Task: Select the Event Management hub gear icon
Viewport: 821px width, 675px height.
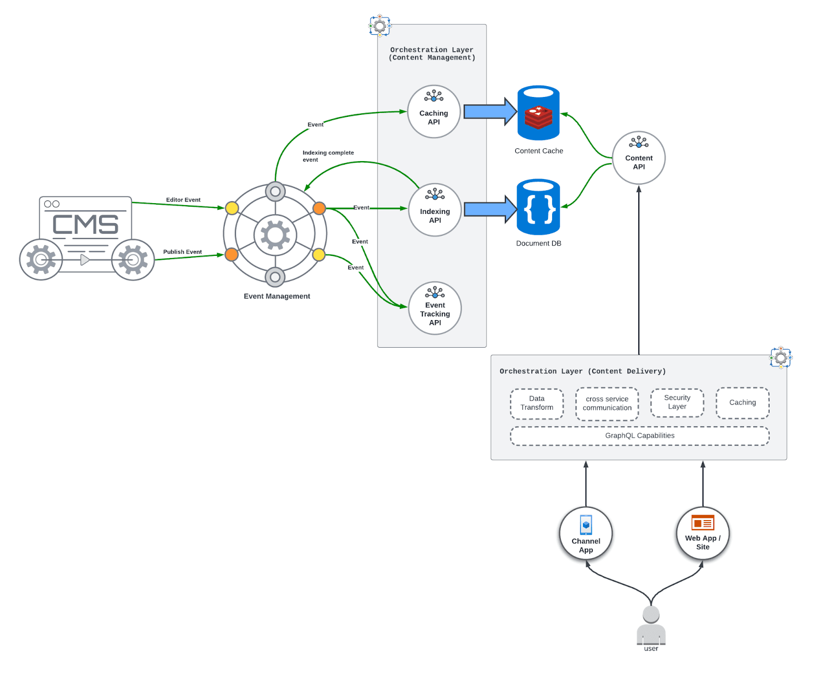Action: (275, 235)
